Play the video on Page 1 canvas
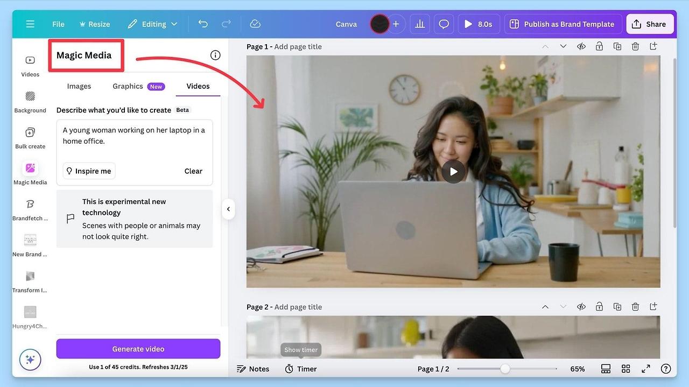Viewport: 689px width, 387px height. click(453, 172)
